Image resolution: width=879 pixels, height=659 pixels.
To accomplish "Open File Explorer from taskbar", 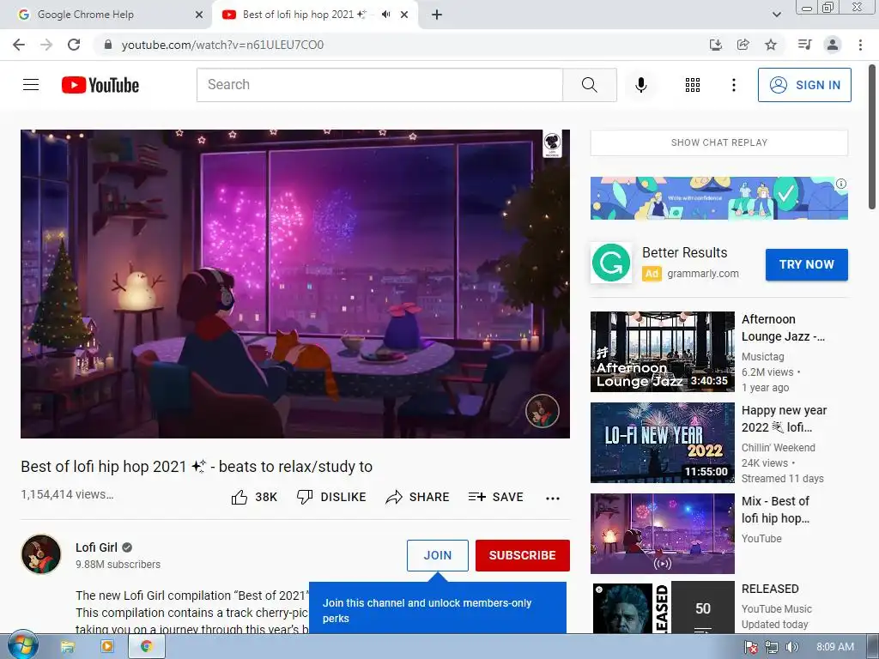I will pyautogui.click(x=67, y=647).
